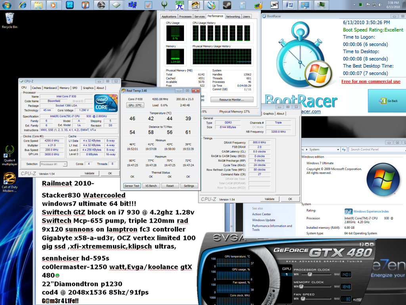Open the Calculator taskbar icon
Image resolution: width=406 pixels, height=305 pixels.
click(243, 5)
